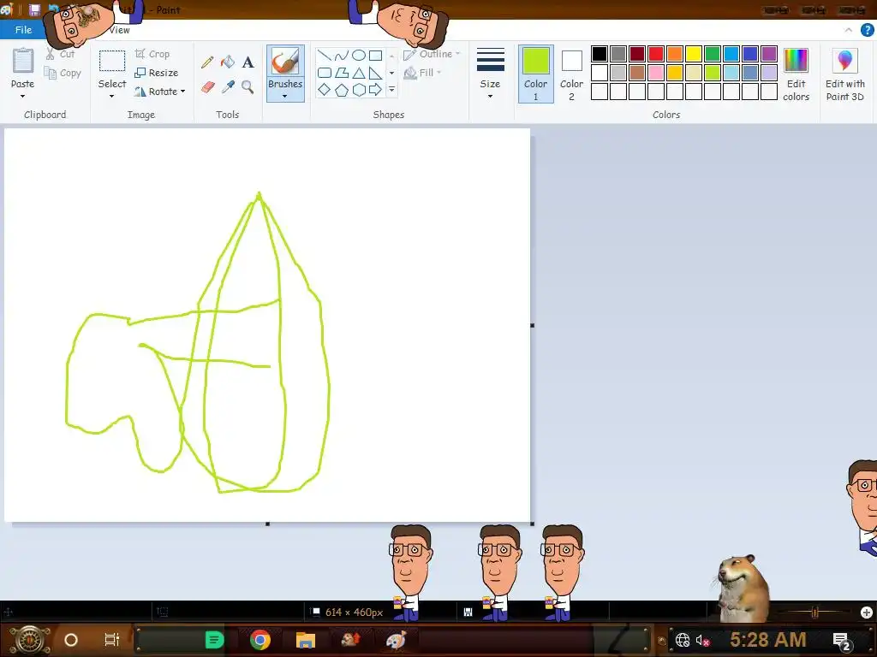Pick the purple color swatch
The width and height of the screenshot is (877, 657).
point(769,54)
